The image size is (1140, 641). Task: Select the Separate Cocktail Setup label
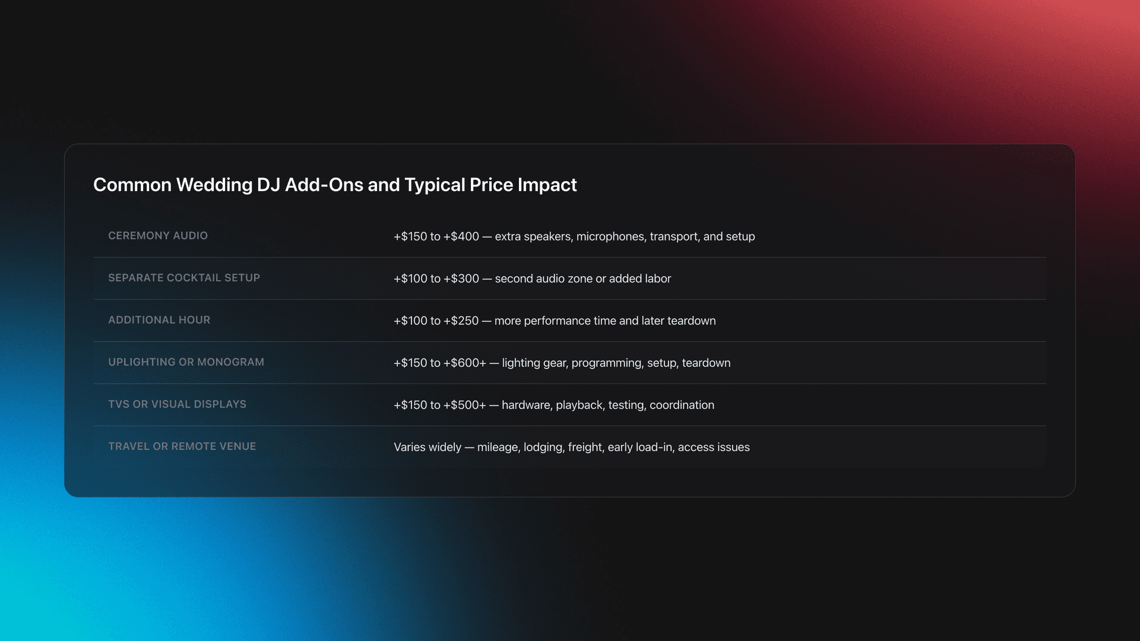pos(184,278)
